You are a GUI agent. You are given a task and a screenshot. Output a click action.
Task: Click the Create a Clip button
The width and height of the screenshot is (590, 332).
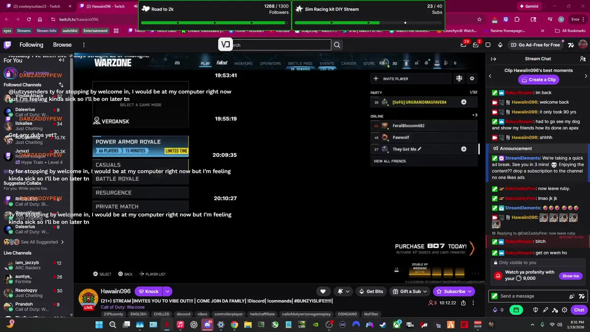(x=538, y=80)
